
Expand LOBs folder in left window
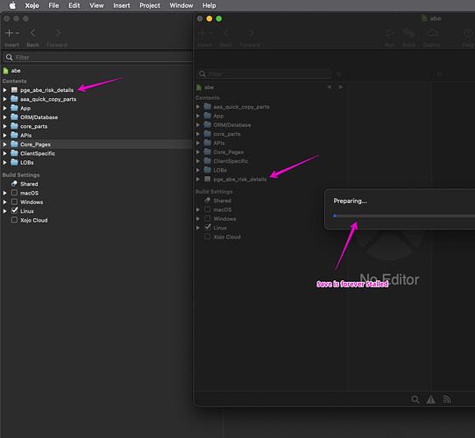(5, 163)
